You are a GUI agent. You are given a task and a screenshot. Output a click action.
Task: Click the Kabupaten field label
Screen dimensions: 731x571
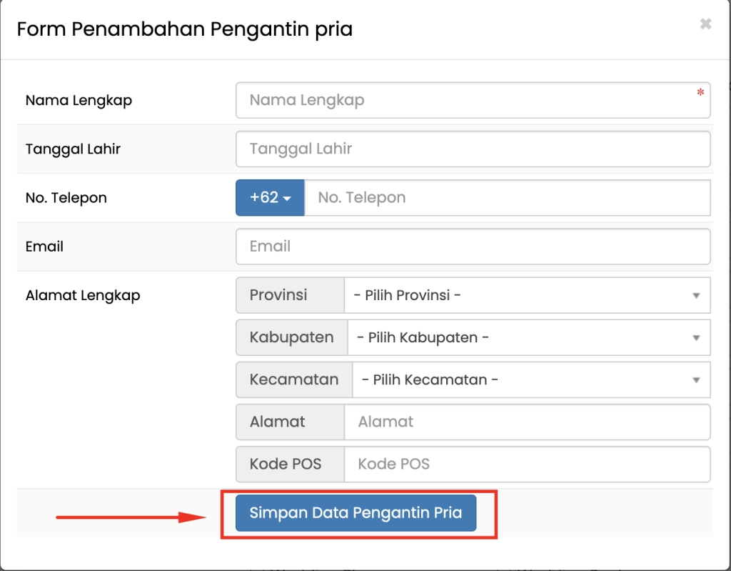coord(291,337)
